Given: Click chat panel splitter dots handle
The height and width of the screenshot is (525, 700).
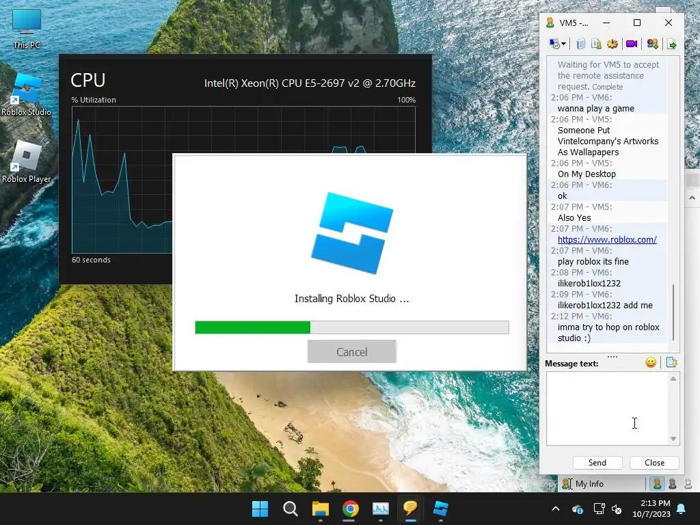Looking at the screenshot, I should 612,357.
